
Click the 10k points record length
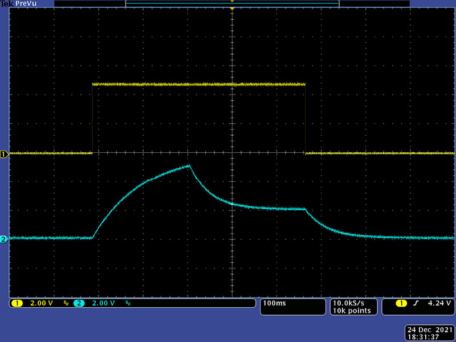pyautogui.click(x=352, y=311)
